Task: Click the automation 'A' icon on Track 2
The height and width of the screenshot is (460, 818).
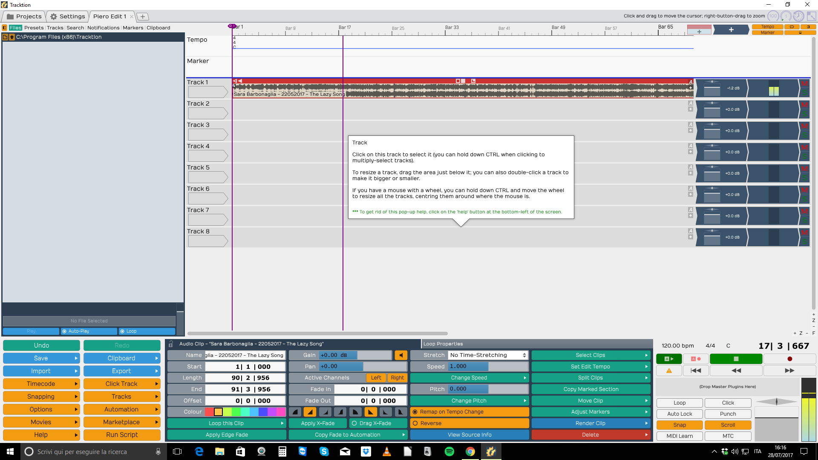Action: pyautogui.click(x=691, y=103)
